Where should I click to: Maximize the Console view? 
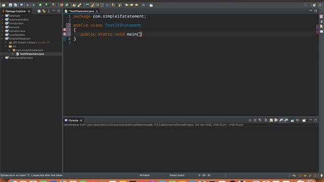[315, 120]
